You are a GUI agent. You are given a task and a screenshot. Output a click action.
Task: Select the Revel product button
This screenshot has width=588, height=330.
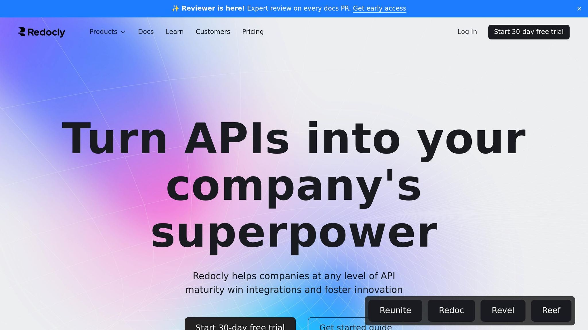(503, 311)
